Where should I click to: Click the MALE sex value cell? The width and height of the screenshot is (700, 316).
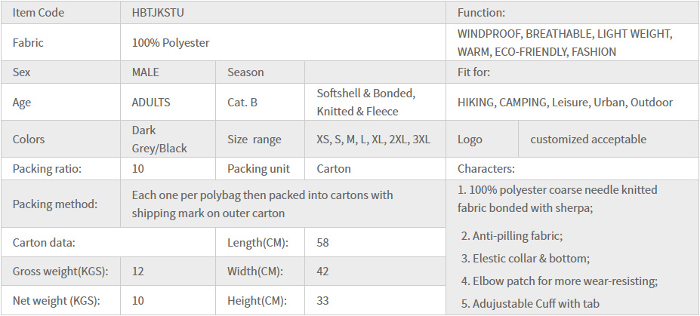tap(145, 72)
